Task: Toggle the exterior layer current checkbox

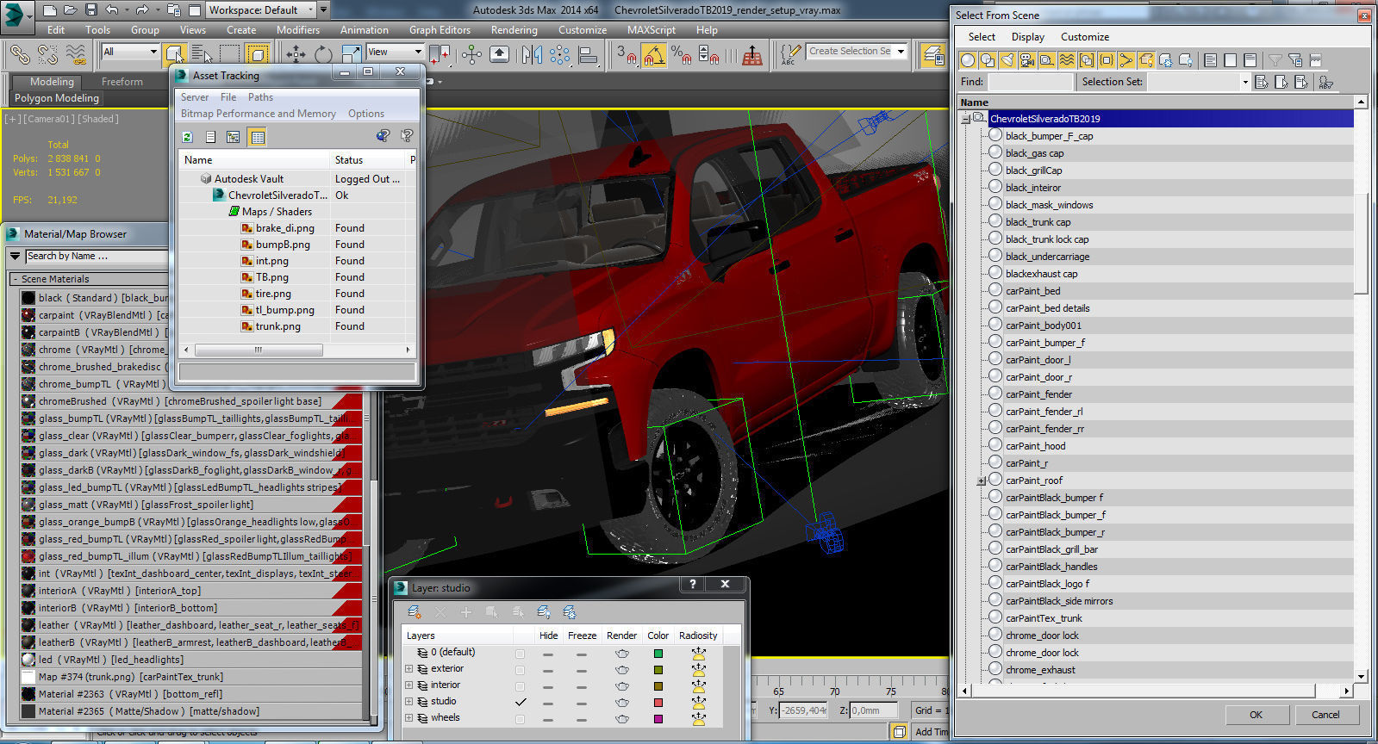Action: tap(520, 670)
